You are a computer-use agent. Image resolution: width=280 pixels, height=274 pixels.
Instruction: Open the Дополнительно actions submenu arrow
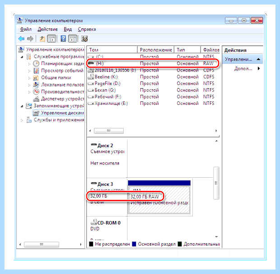[x=259, y=68]
